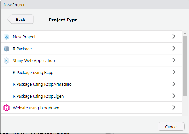
Task: Open Shiny Web Application row chevron
Action: click(174, 60)
